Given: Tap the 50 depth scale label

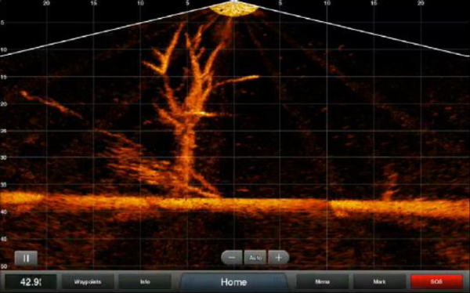Looking at the screenshot, I should pos(3,266).
